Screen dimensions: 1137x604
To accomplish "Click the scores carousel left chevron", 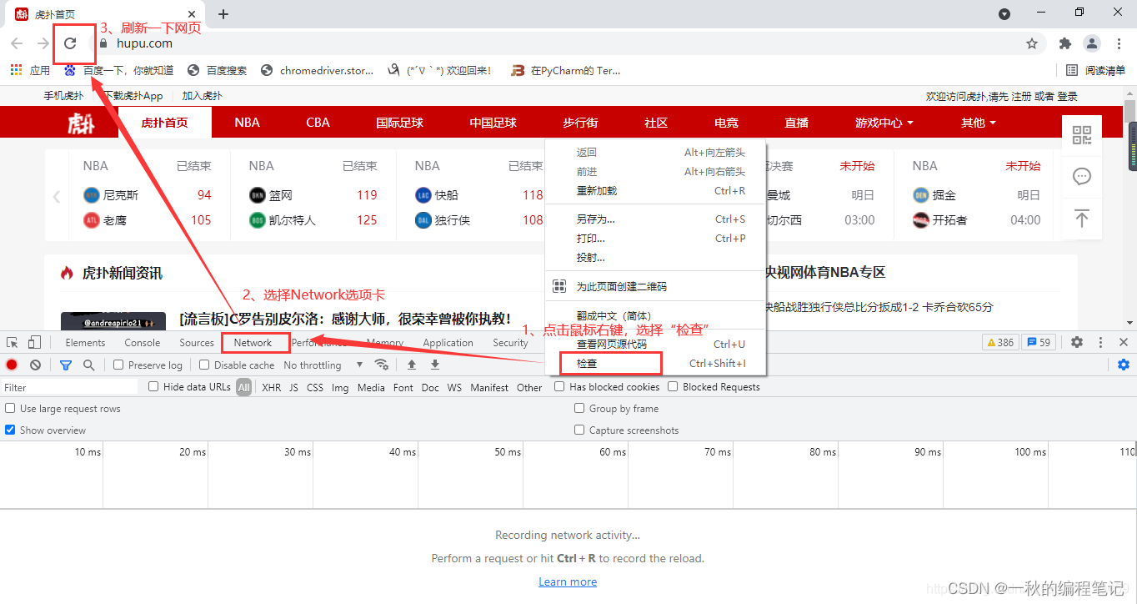I will coord(57,198).
